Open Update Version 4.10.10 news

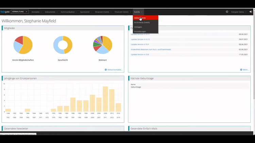point(140,39)
